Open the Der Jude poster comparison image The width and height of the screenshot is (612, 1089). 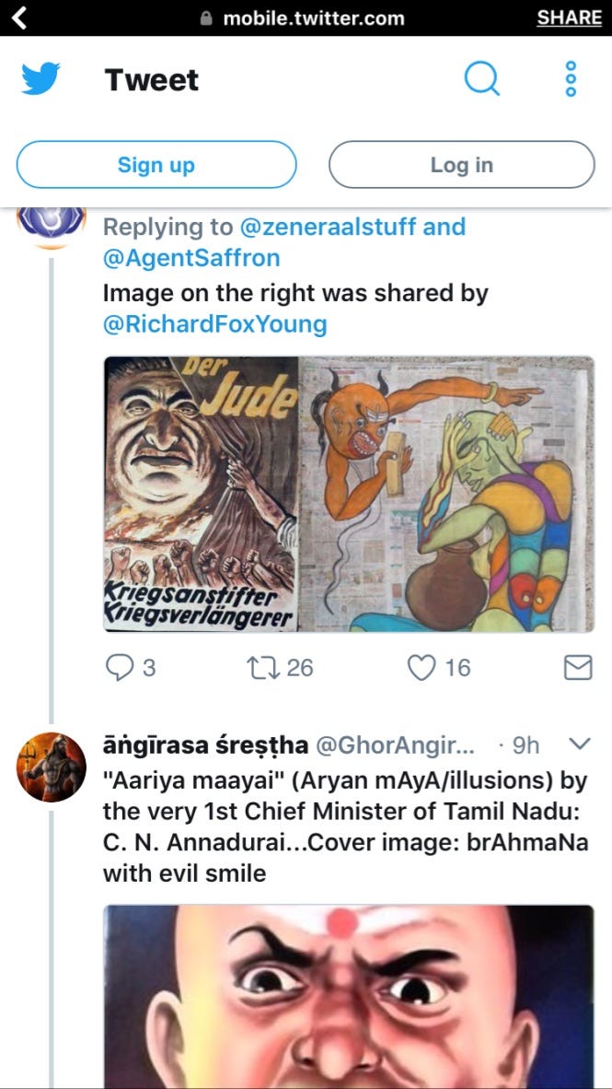(349, 494)
